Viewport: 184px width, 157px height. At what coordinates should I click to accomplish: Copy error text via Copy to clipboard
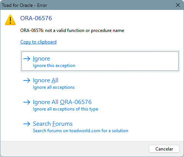coord(38,42)
